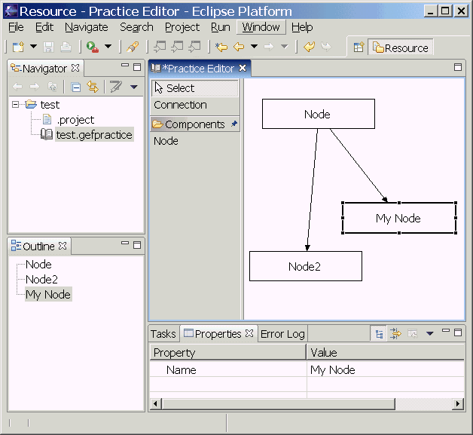This screenshot has height=435, width=473.
Task: Select the Connection palette tool
Action: (x=180, y=105)
